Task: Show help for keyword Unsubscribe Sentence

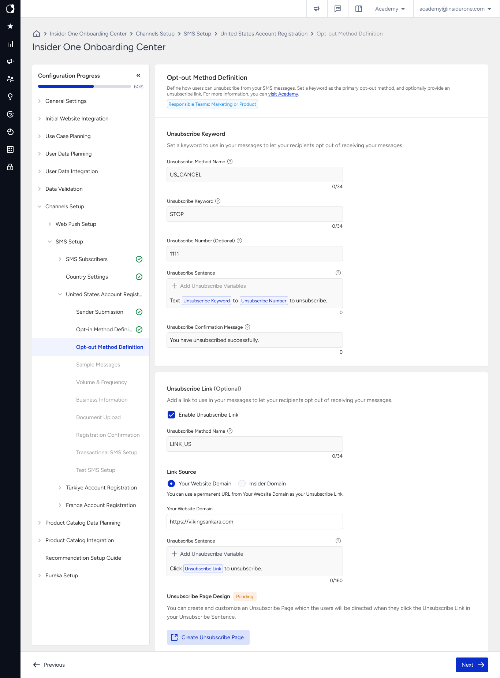Action: point(338,273)
